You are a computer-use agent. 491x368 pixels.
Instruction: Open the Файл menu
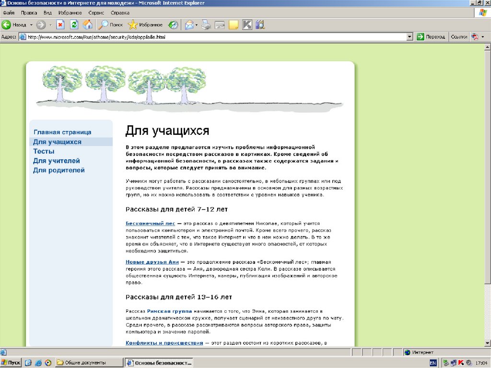(9, 13)
